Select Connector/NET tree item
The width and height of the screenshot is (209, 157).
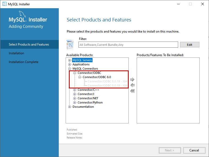point(88,98)
